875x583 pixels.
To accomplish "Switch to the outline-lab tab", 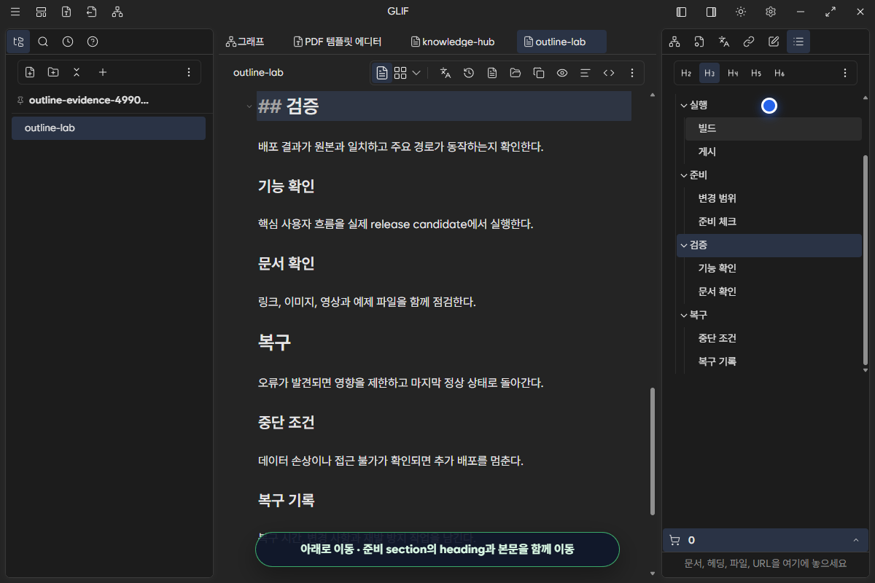I will pos(561,42).
